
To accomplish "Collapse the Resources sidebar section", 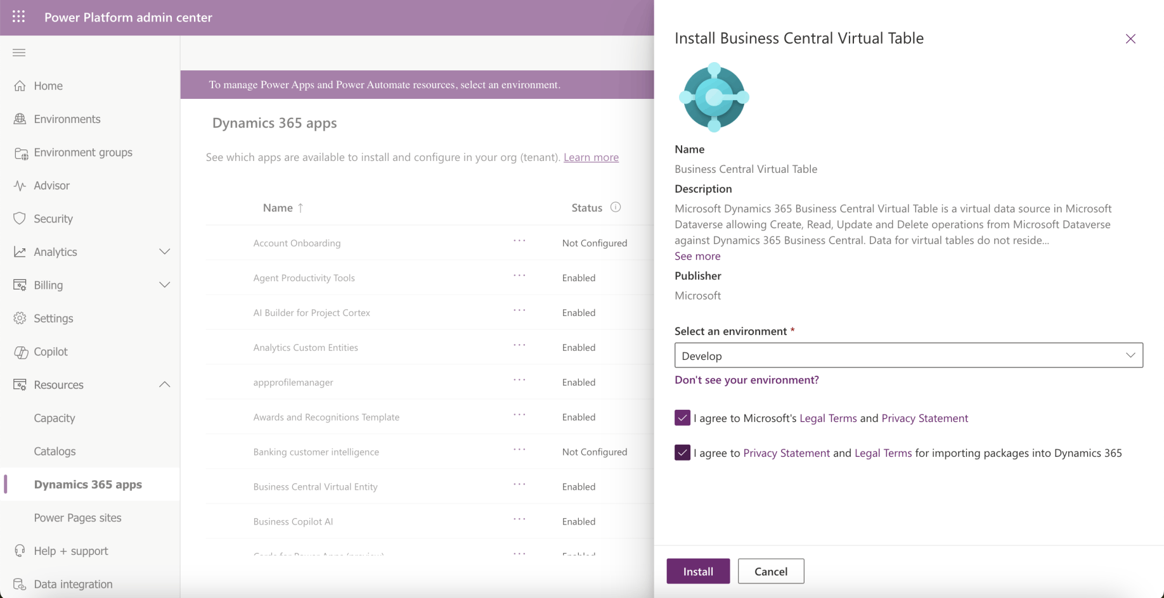I will coord(164,385).
